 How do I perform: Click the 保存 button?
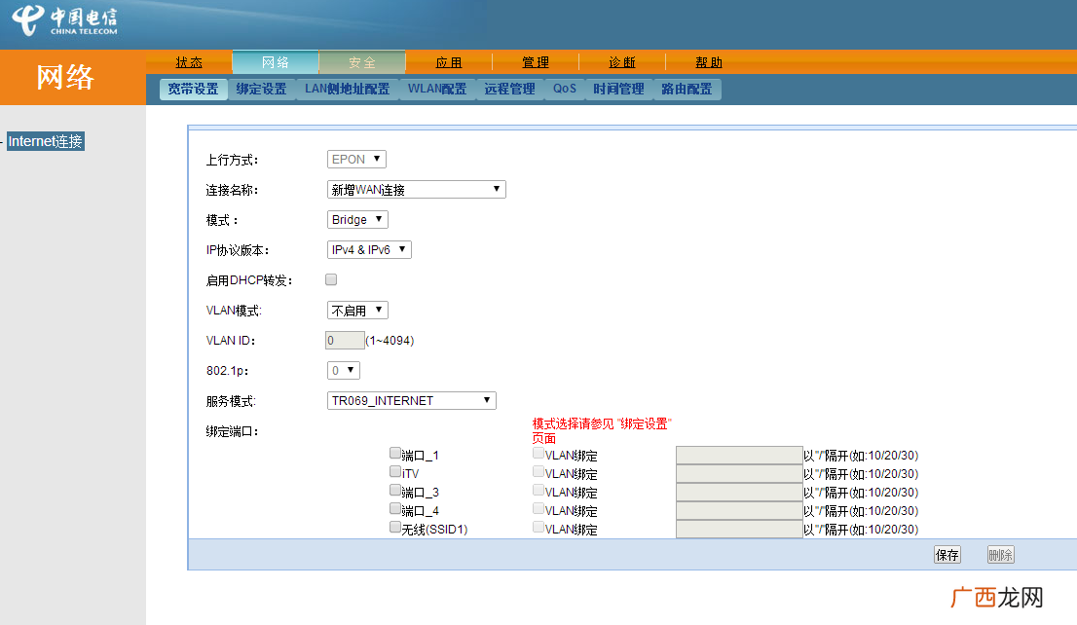click(947, 555)
